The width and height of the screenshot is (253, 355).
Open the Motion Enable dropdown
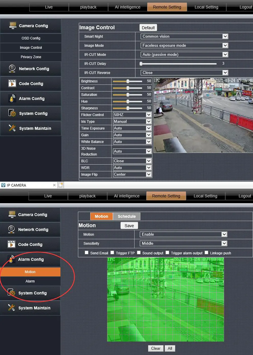pyautogui.click(x=183, y=234)
